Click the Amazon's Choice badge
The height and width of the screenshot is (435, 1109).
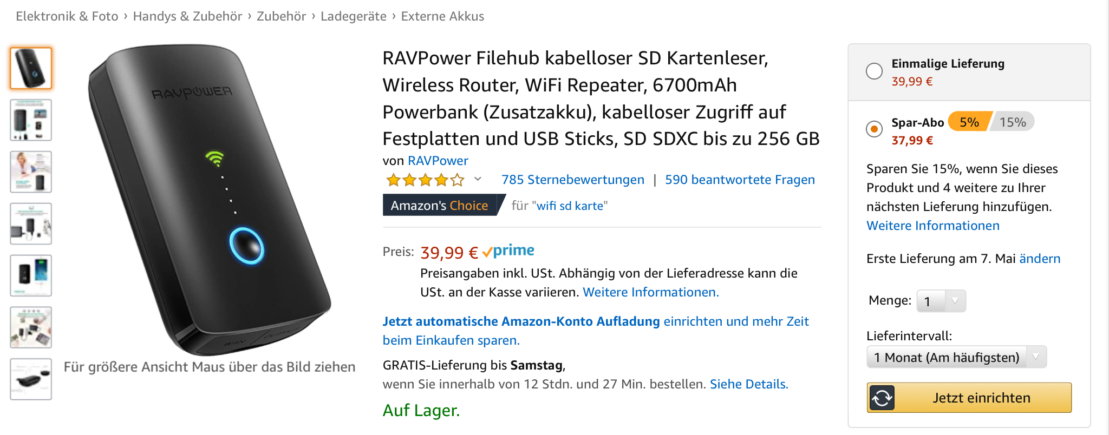click(x=439, y=206)
